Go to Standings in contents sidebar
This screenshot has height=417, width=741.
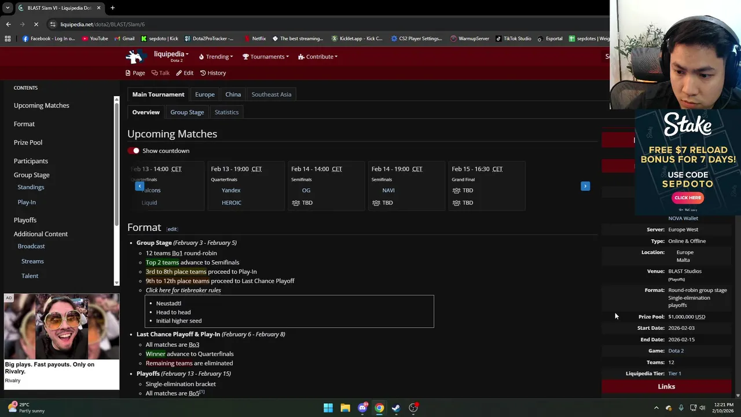coord(31,187)
